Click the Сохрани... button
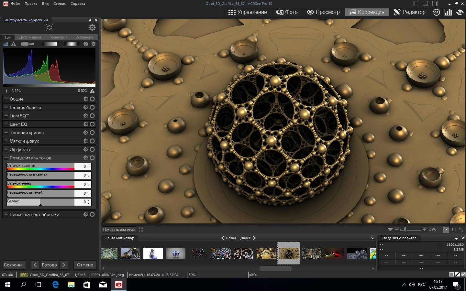This screenshot has height=291, width=466. [x=14, y=265]
